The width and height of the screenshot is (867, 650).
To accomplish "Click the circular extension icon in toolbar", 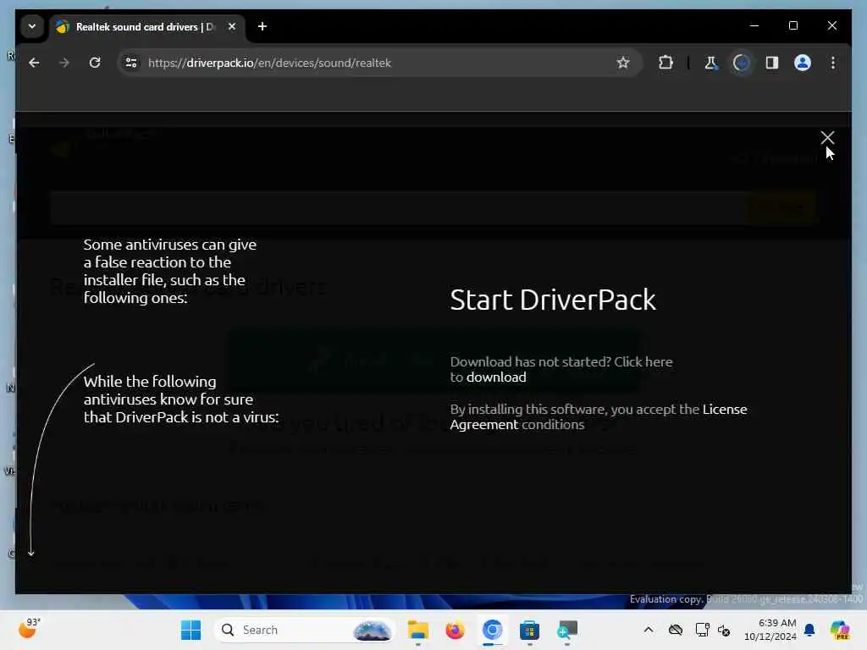I will pyautogui.click(x=742, y=63).
